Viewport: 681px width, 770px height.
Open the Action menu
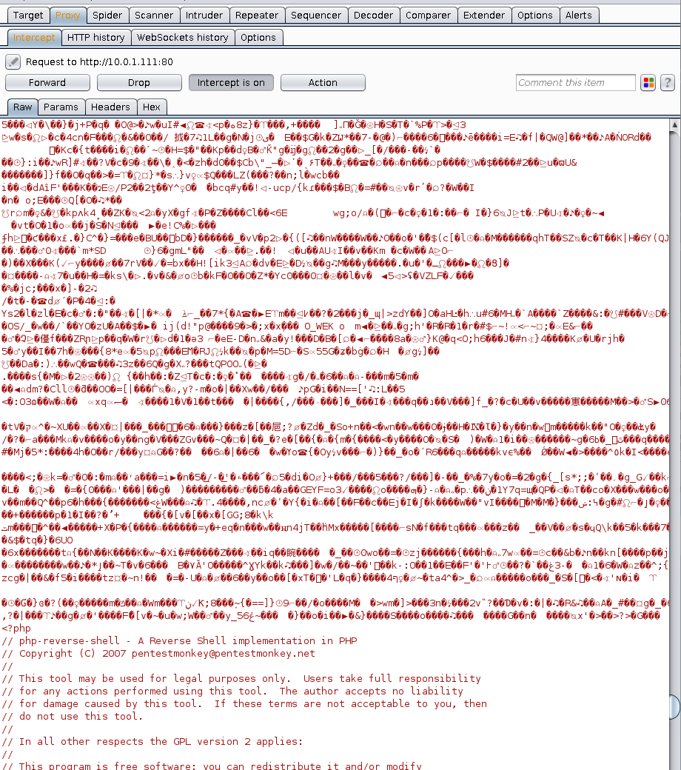(323, 82)
